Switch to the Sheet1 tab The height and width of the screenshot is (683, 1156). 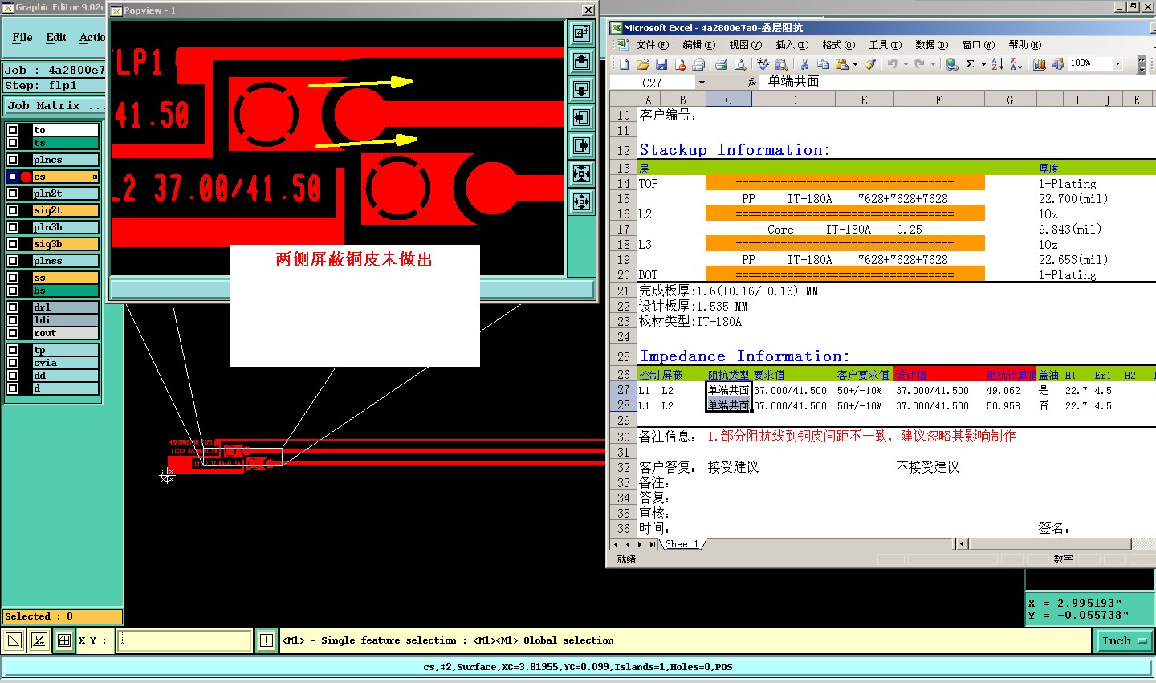click(682, 544)
